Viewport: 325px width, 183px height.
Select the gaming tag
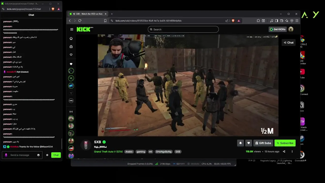(x=141, y=152)
